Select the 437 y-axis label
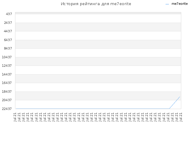 (9, 14)
